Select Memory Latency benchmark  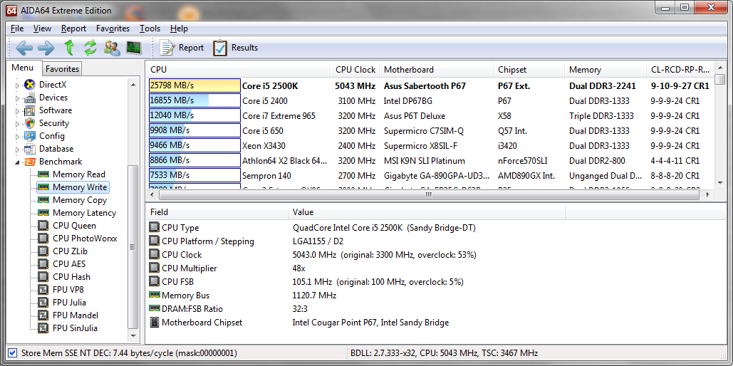[x=84, y=213]
